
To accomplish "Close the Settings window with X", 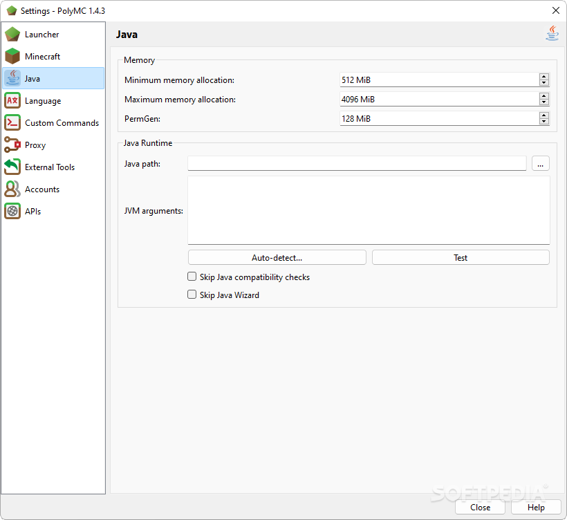I will click(x=556, y=10).
